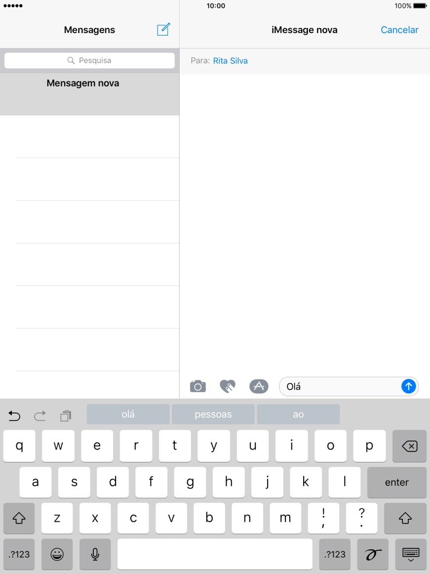Cancel the new iMessage
This screenshot has width=430, height=574.
tap(399, 30)
